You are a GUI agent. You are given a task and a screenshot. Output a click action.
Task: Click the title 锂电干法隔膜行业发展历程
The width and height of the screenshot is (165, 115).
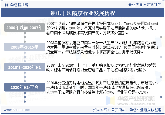[x=83, y=13]
